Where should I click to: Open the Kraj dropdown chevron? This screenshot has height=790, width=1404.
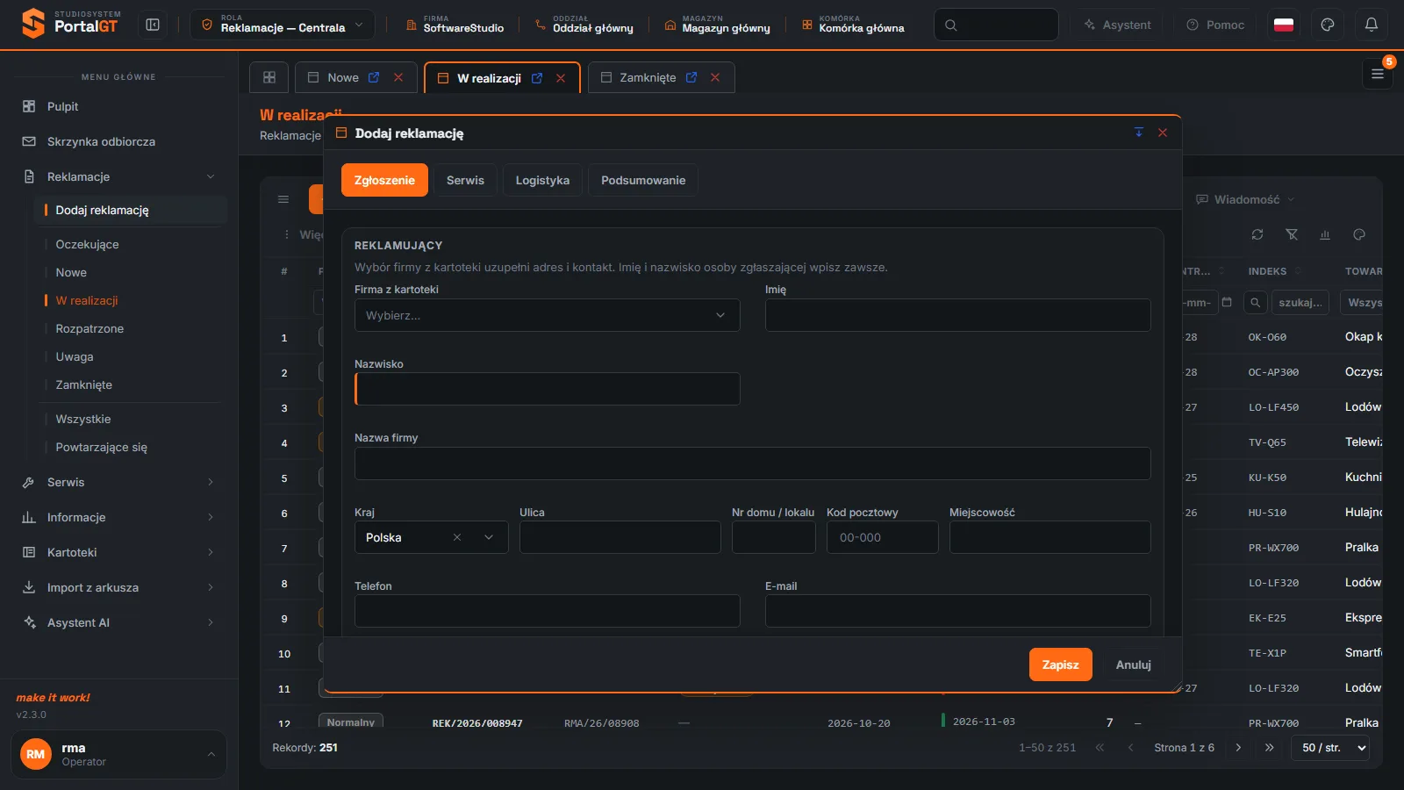click(489, 537)
